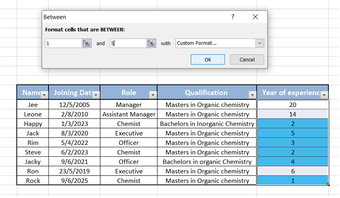The width and height of the screenshot is (340, 198).
Task: Confirm formatting with the OK button
Action: coord(208,60)
